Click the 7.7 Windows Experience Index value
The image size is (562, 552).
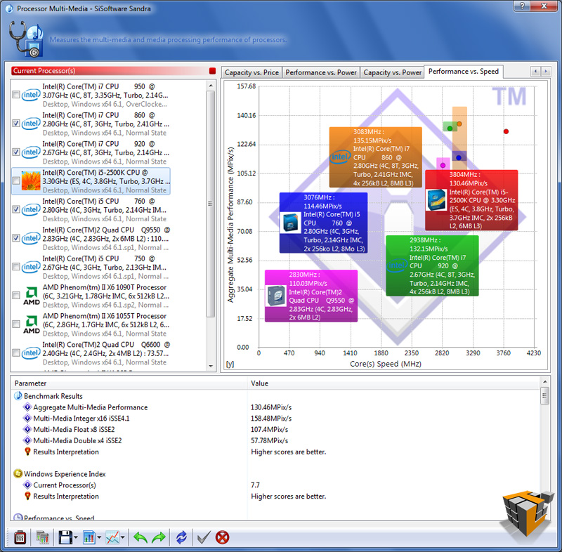(255, 485)
